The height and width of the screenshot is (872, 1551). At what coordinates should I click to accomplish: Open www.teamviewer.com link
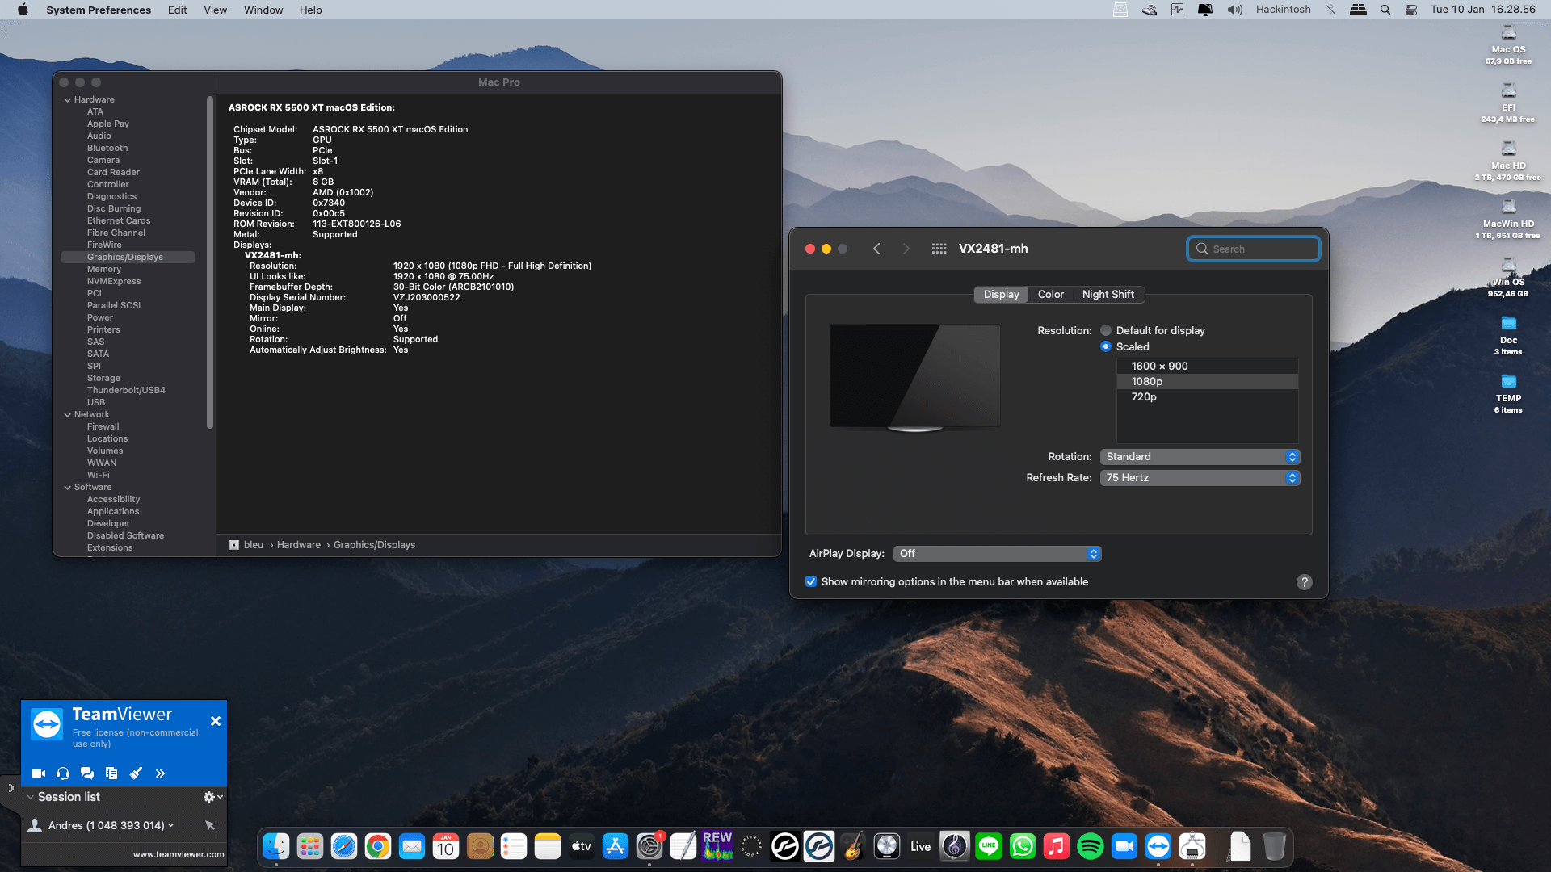coord(179,854)
